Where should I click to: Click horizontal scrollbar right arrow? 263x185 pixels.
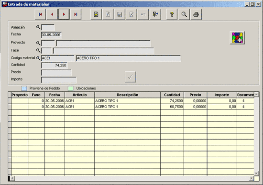(251, 178)
